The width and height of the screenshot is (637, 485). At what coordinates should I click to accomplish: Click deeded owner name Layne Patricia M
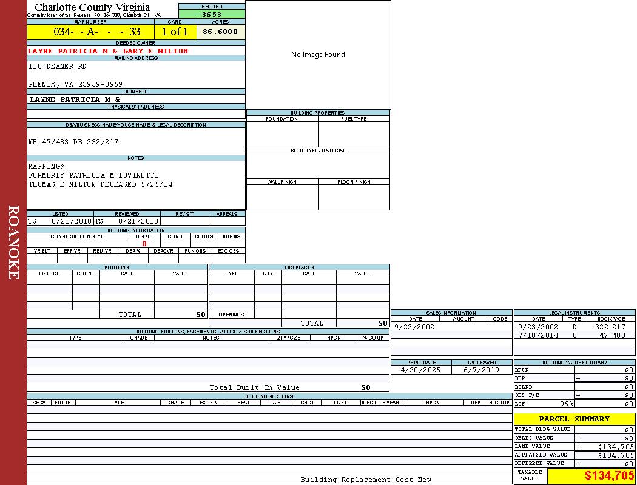coord(108,52)
